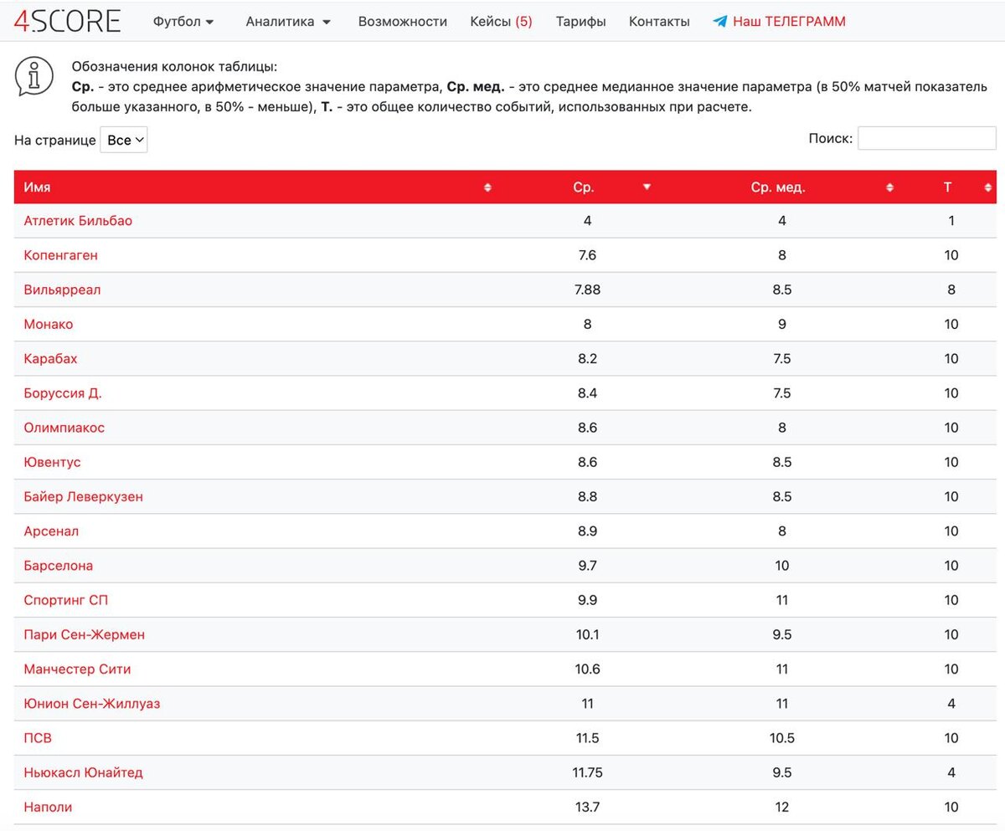Screen dimensions: 1005x831
Task: Open the Тарифы page
Action: point(581,22)
